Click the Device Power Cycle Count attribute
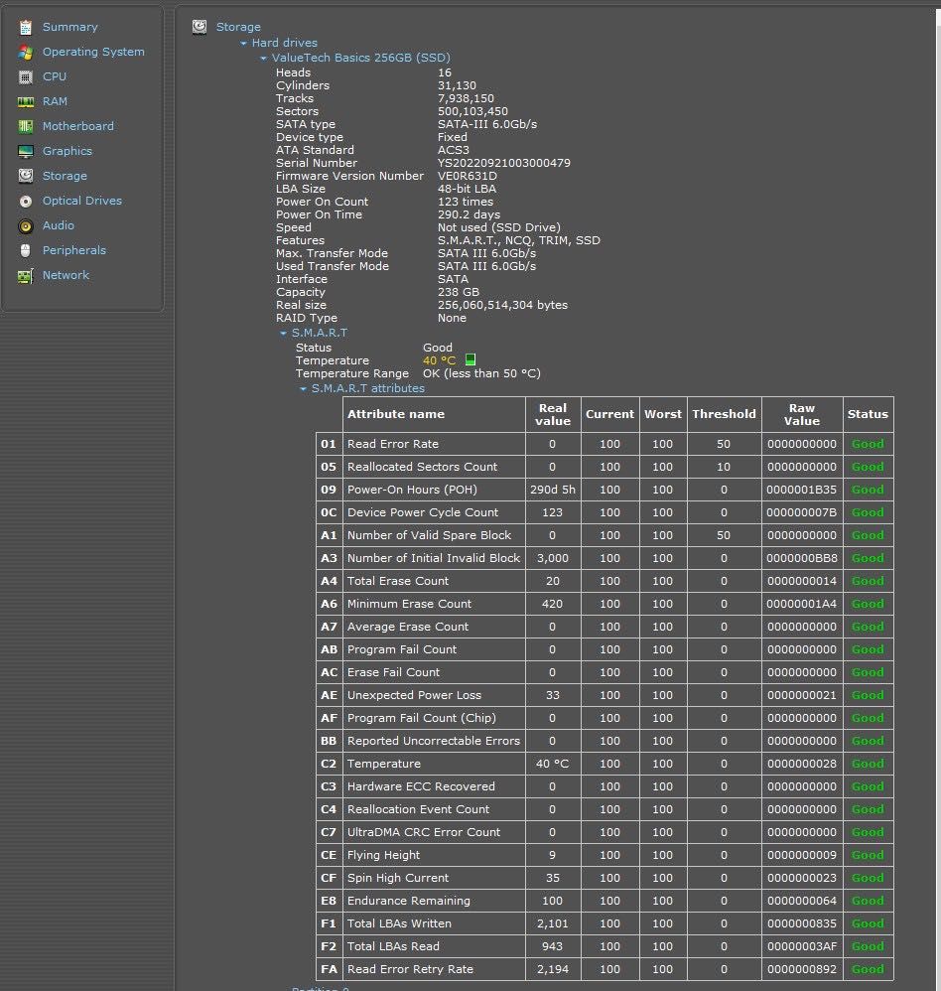This screenshot has width=941, height=991. click(423, 512)
